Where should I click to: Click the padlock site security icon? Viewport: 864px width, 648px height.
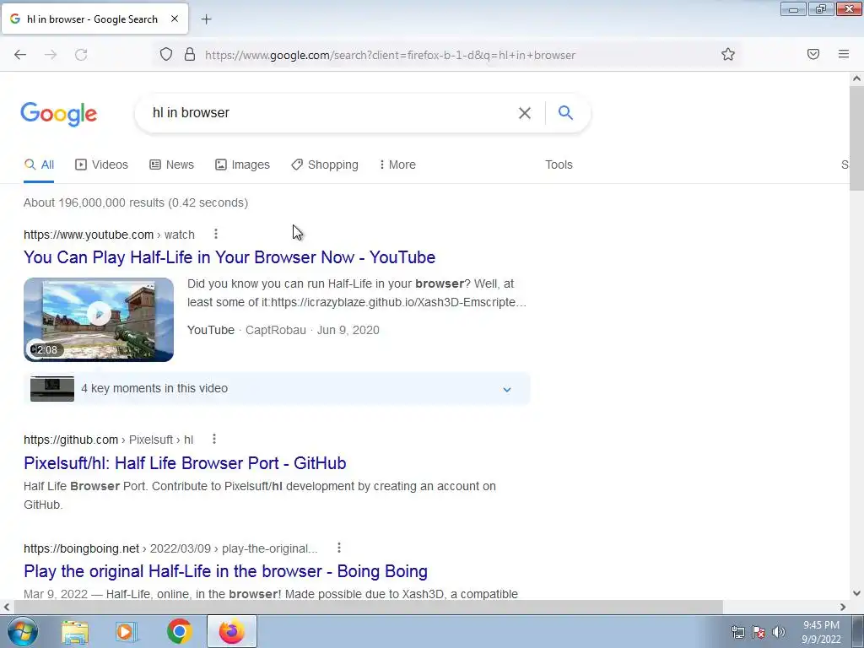(190, 54)
